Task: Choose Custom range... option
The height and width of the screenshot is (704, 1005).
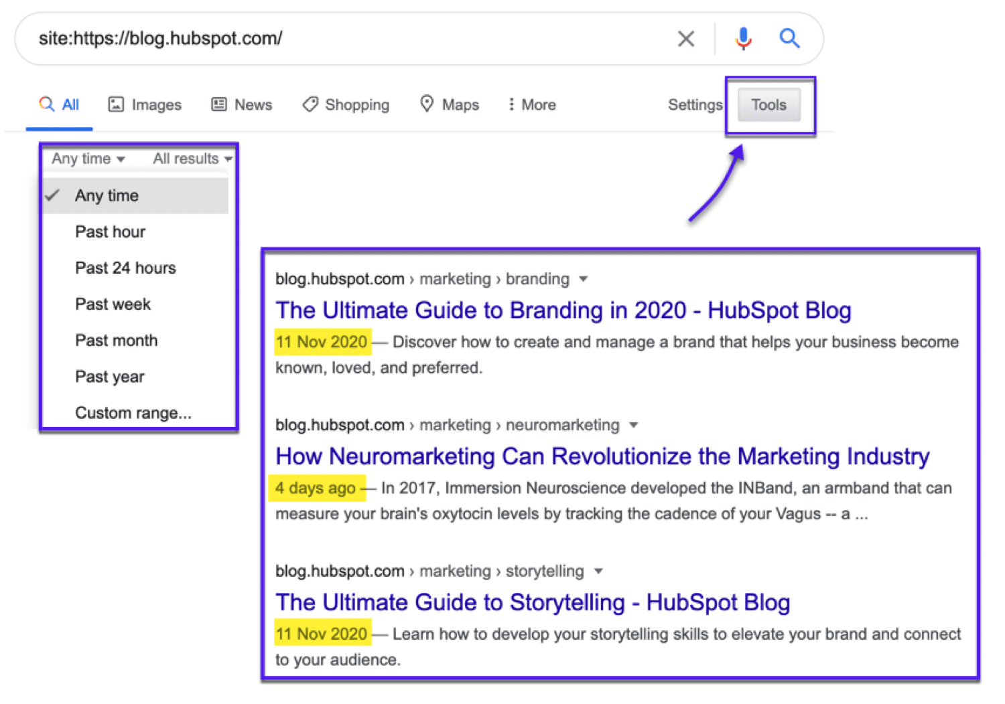Action: coord(133,413)
